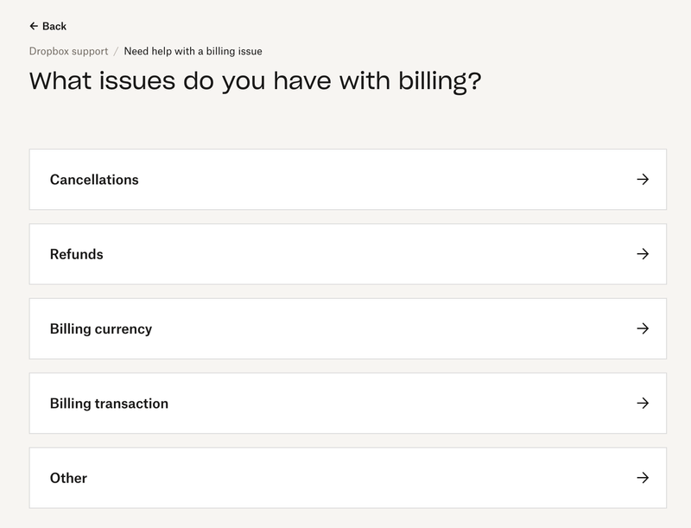691x528 pixels.
Task: Open the Dropbox support breadcrumb link
Action: tap(69, 51)
